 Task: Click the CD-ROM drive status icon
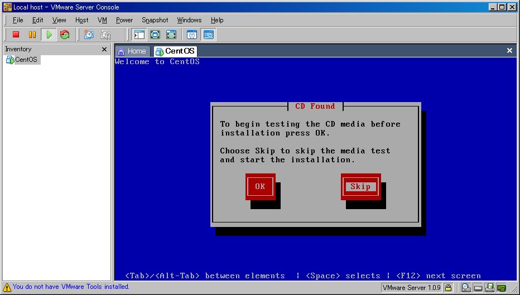coord(466,287)
